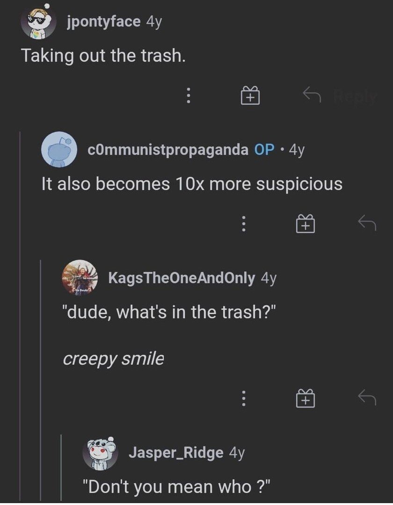The height and width of the screenshot is (505, 393).
Task: Give award to jpontyface's comment
Action: pyautogui.click(x=250, y=97)
